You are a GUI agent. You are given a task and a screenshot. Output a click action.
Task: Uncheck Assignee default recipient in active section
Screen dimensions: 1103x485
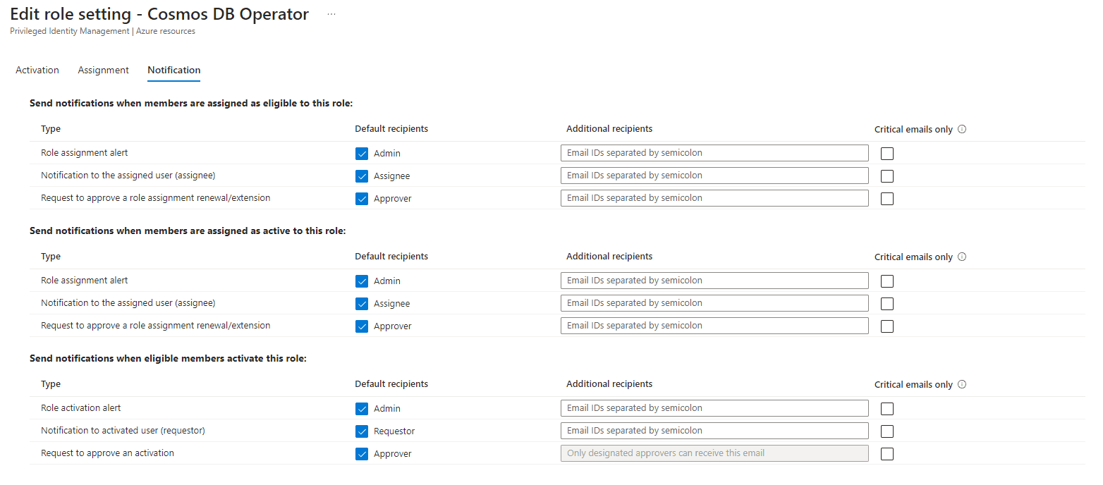362,304
